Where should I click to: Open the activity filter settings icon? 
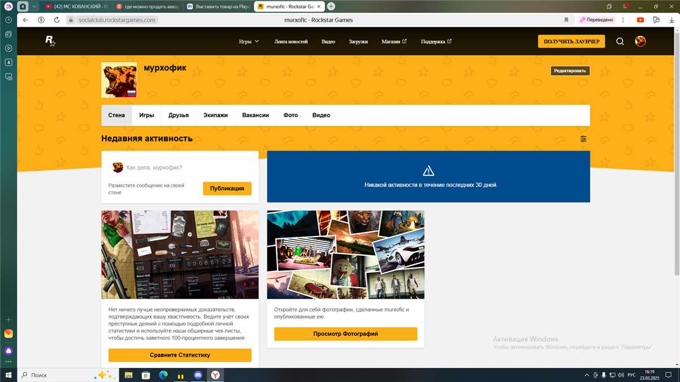click(583, 139)
